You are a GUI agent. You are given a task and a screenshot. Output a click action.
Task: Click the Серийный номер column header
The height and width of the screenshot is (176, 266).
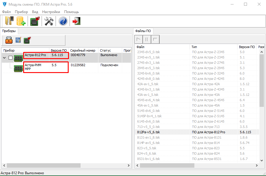pyautogui.click(x=84, y=50)
